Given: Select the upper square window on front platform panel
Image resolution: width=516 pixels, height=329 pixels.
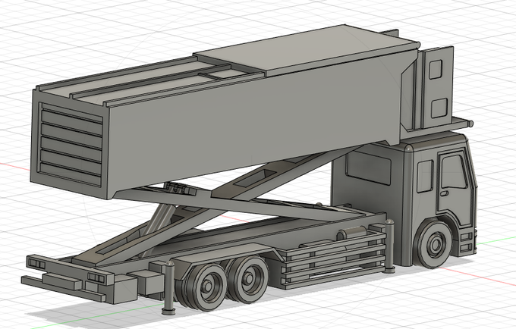Looking at the screenshot, I should [436, 69].
